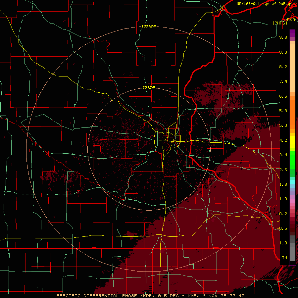Viewport: 298px width, 298px height.
Task: Click the 50 NMI range ring label
Action: click(x=149, y=88)
